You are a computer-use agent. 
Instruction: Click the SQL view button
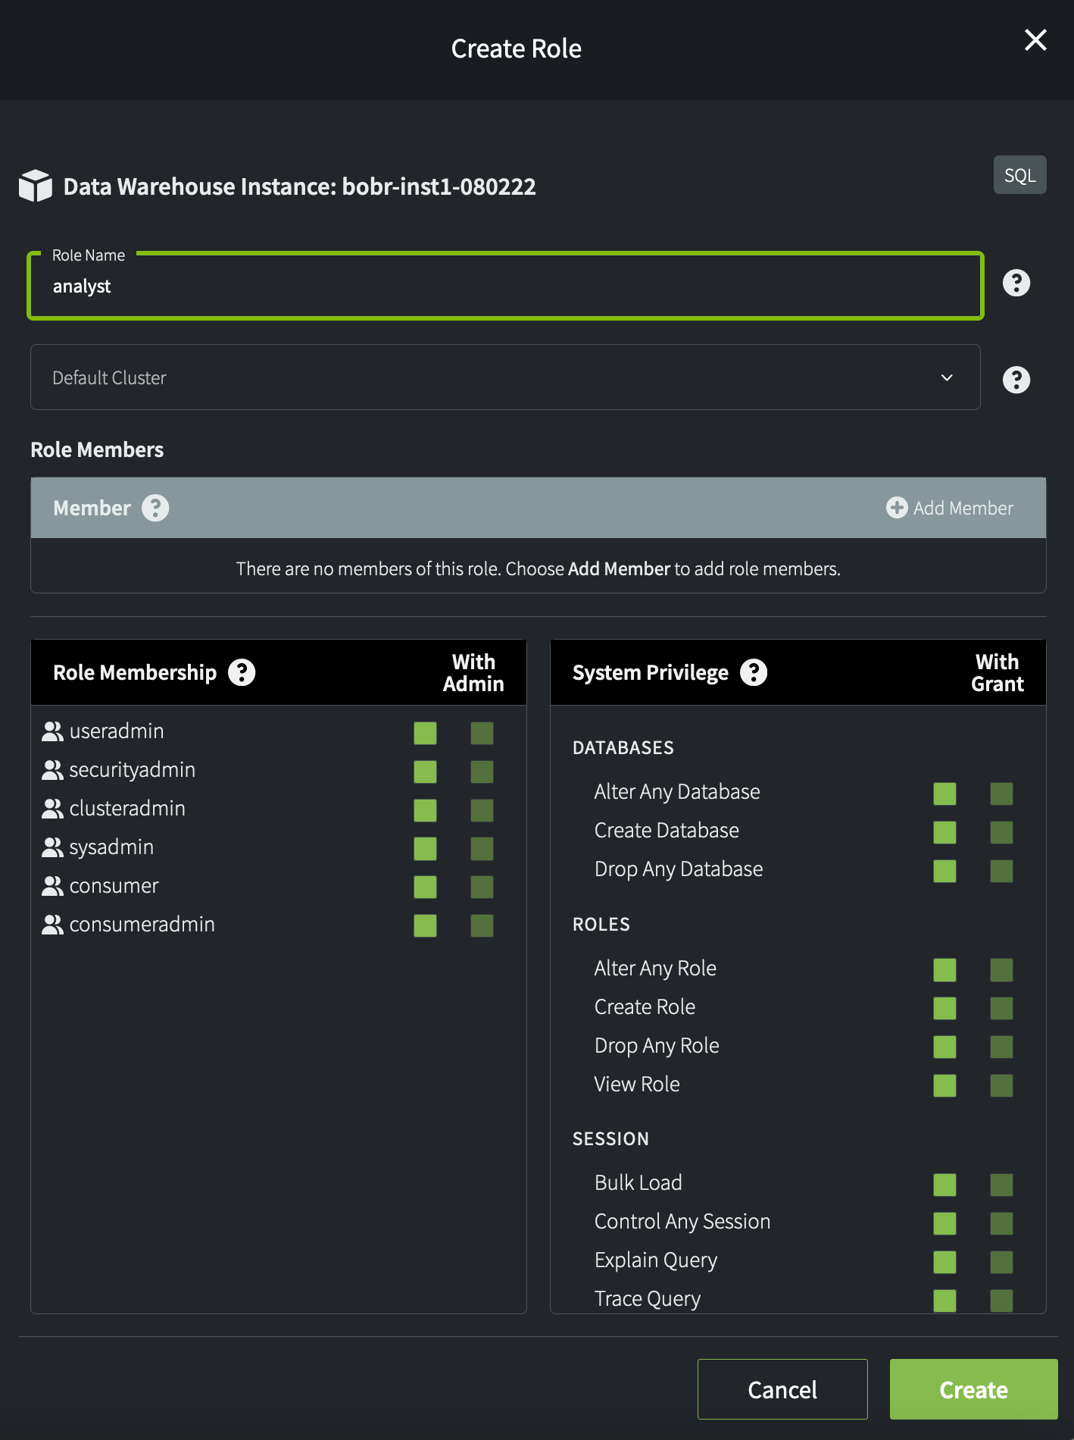coord(1019,175)
